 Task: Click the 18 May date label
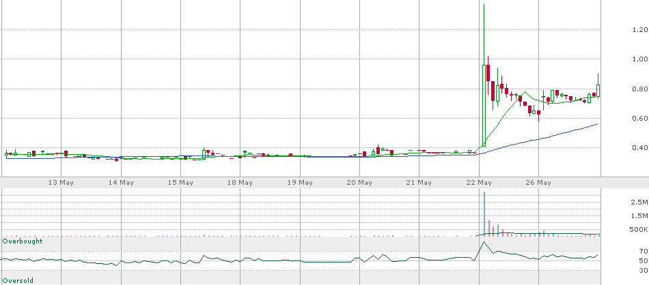click(x=240, y=183)
